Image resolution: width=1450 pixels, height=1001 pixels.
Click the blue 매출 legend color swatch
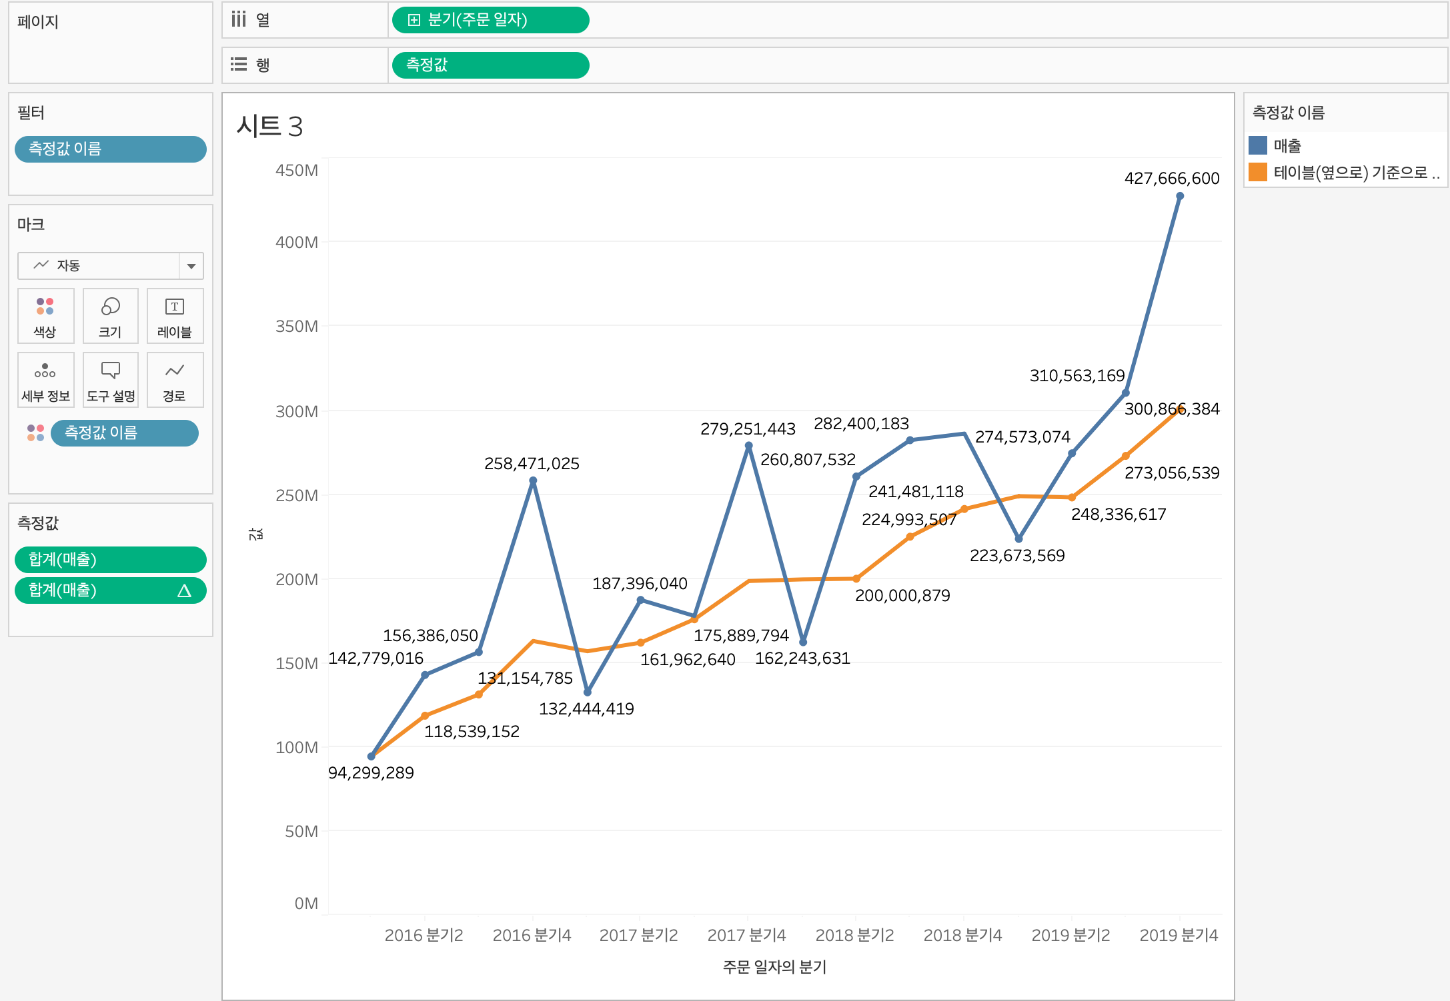tap(1258, 145)
